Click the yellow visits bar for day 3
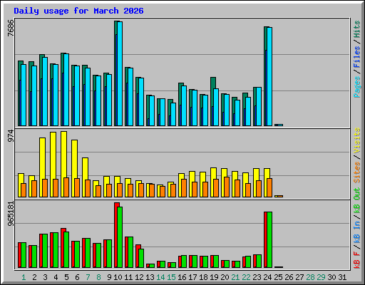This screenshot has width=365, height=285. (42, 158)
